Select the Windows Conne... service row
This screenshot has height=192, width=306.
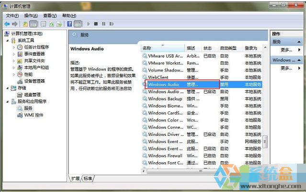click(x=202, y=127)
